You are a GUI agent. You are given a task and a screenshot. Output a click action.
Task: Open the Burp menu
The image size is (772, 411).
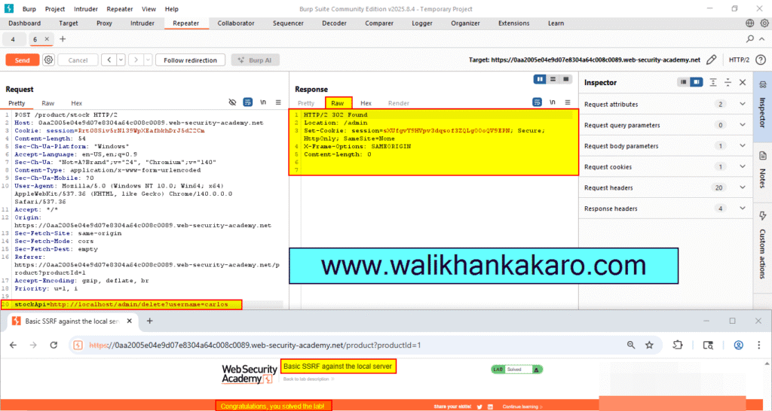pyautogui.click(x=29, y=9)
